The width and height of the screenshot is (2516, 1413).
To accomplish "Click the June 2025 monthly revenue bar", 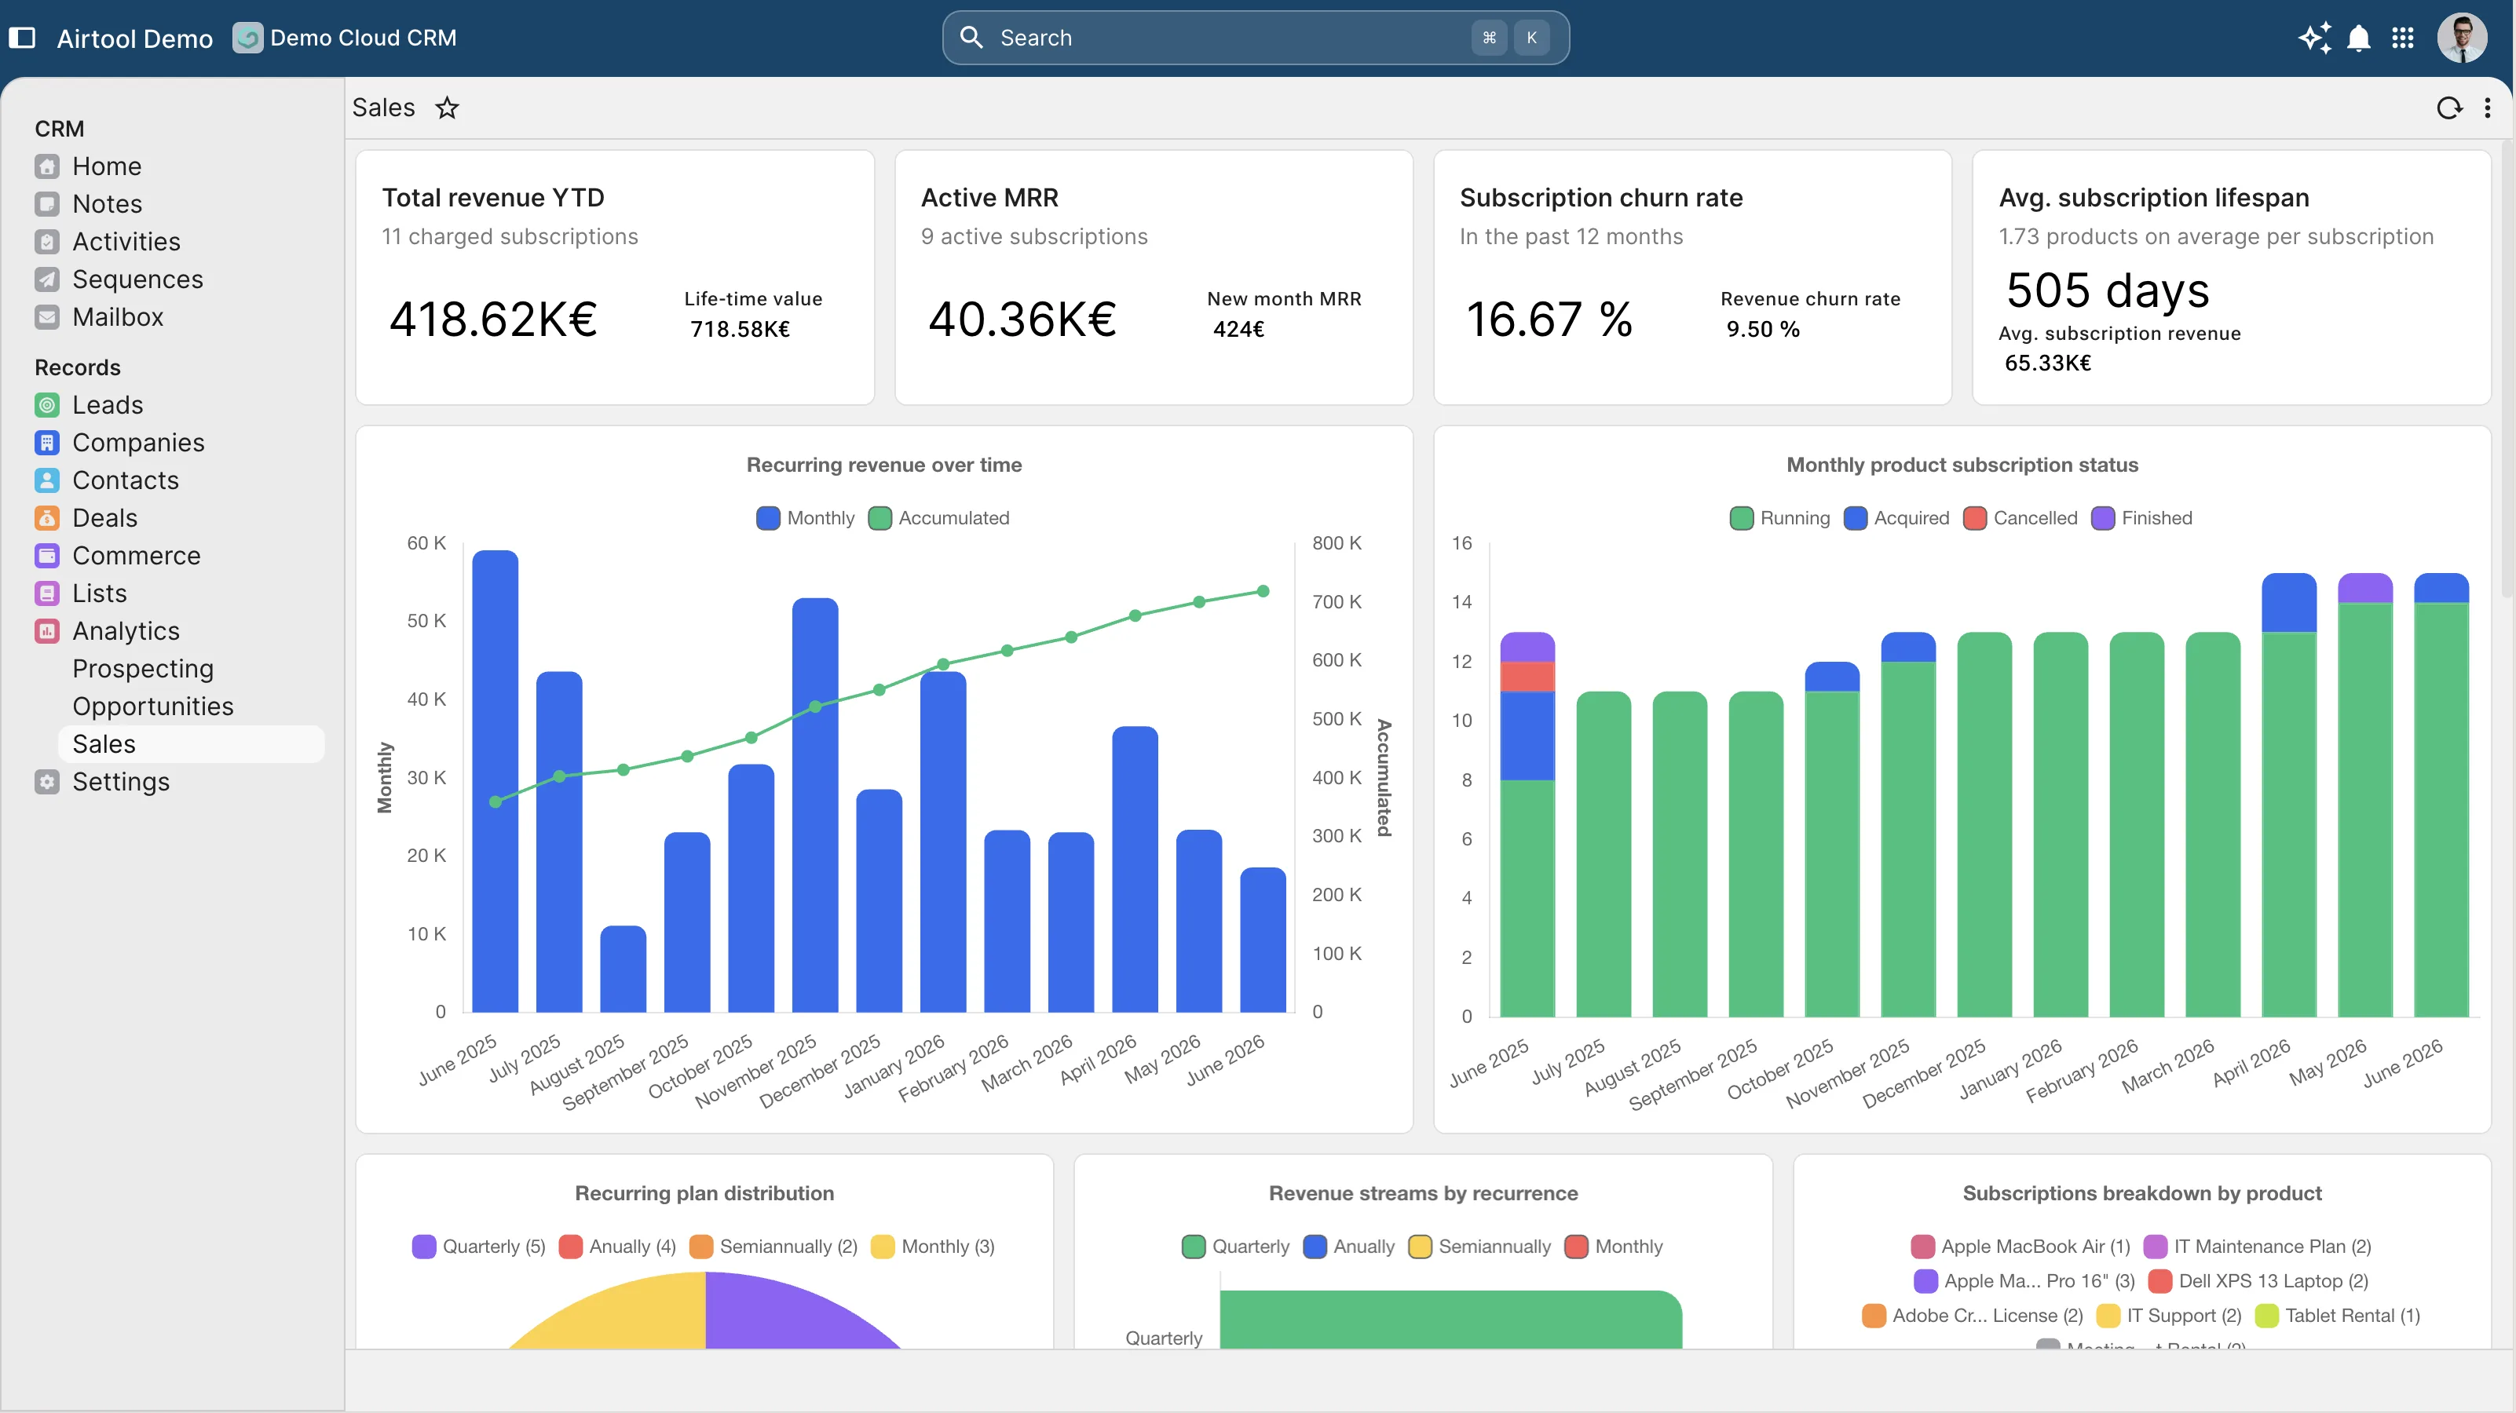I will coord(496,781).
